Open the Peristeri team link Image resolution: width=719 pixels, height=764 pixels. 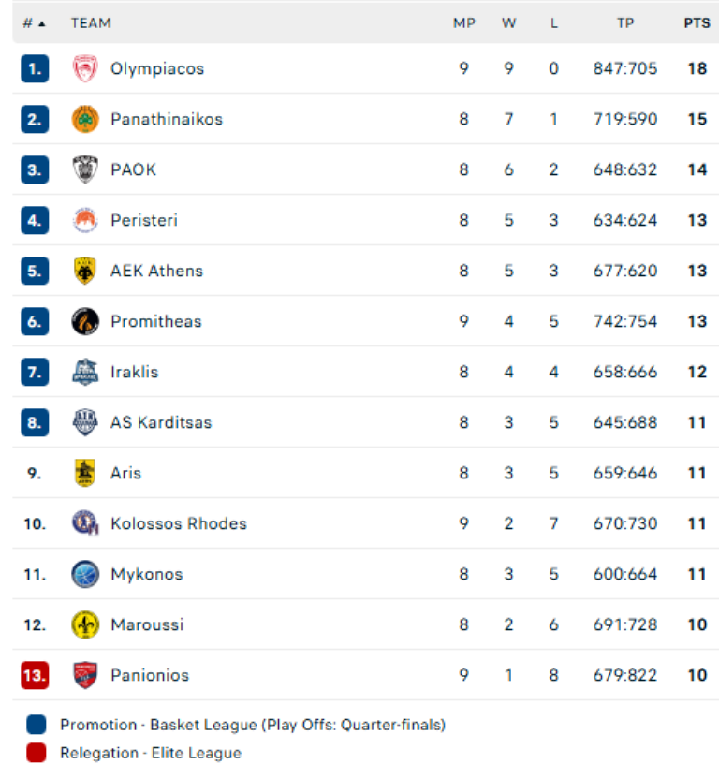pos(144,220)
